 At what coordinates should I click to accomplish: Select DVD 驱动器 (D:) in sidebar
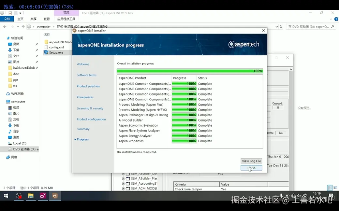(23, 149)
